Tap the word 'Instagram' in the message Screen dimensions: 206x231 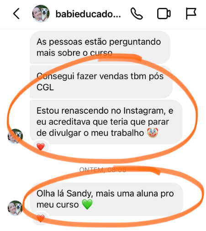click(x=144, y=111)
